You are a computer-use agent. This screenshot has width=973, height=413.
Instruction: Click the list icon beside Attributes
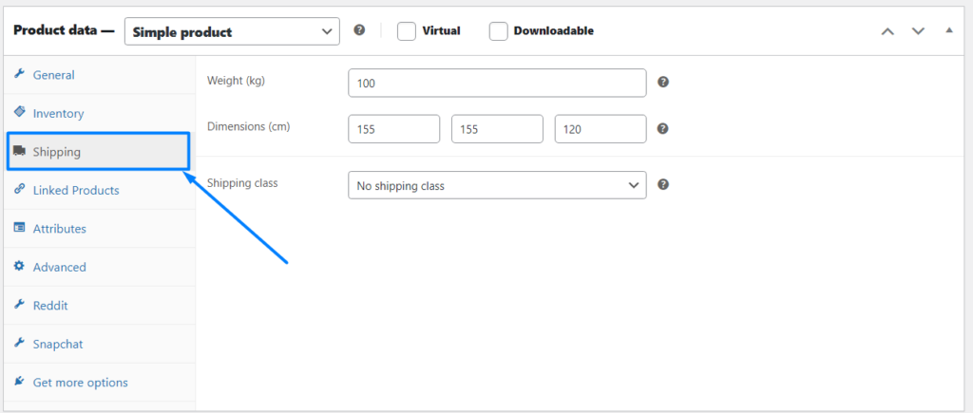[19, 227]
